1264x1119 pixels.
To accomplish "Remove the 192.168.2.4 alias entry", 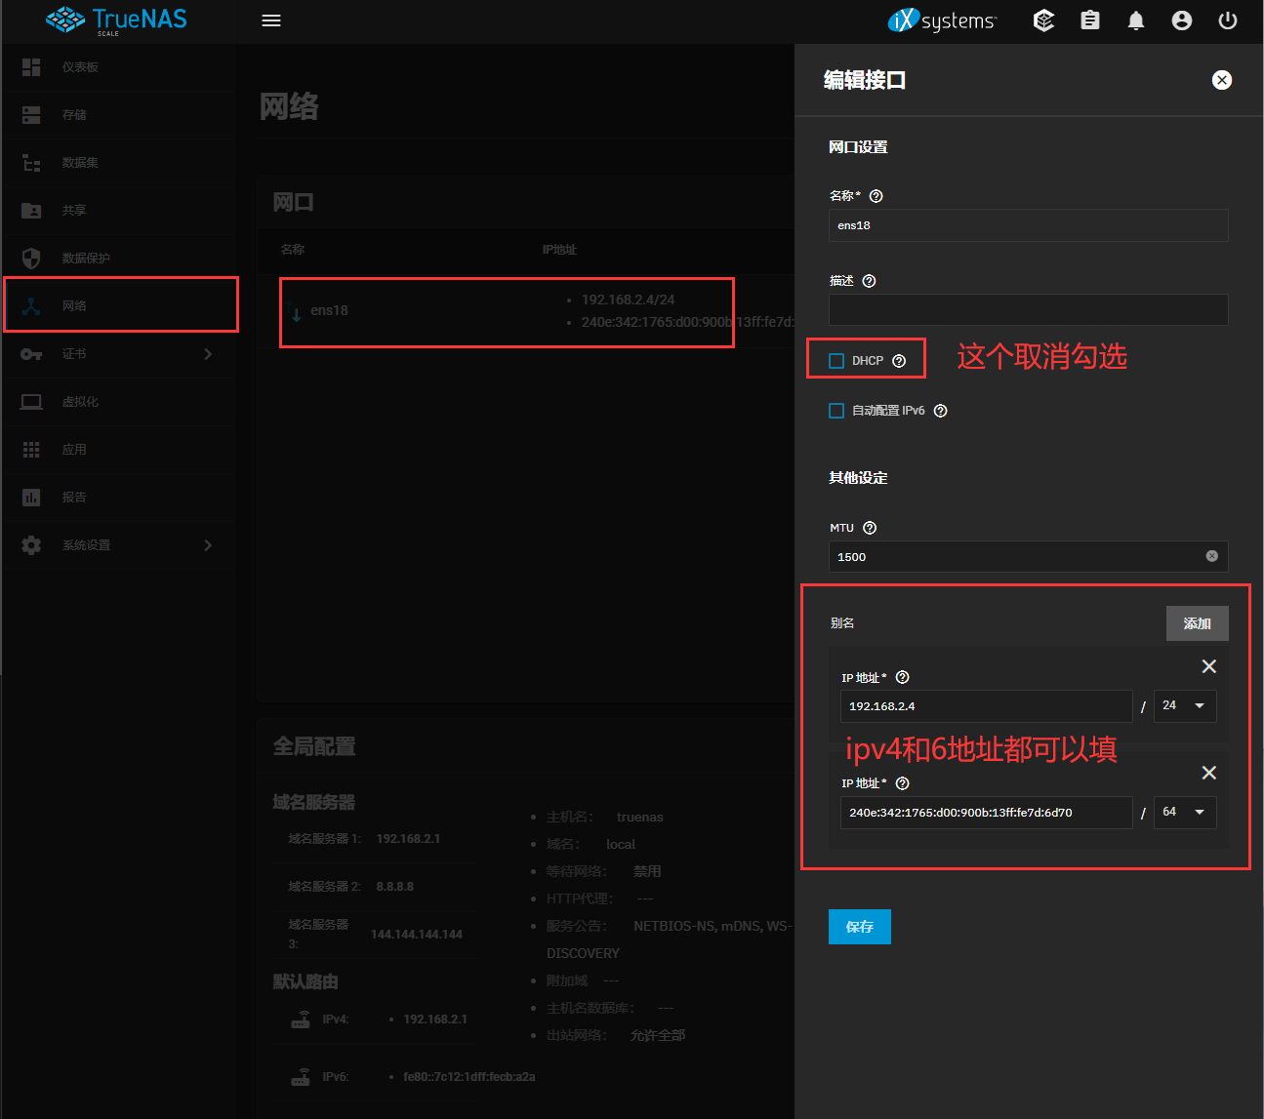I will 1208,666.
